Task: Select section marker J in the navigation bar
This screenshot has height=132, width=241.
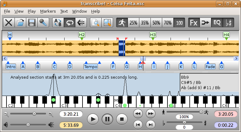Action: click(167, 67)
